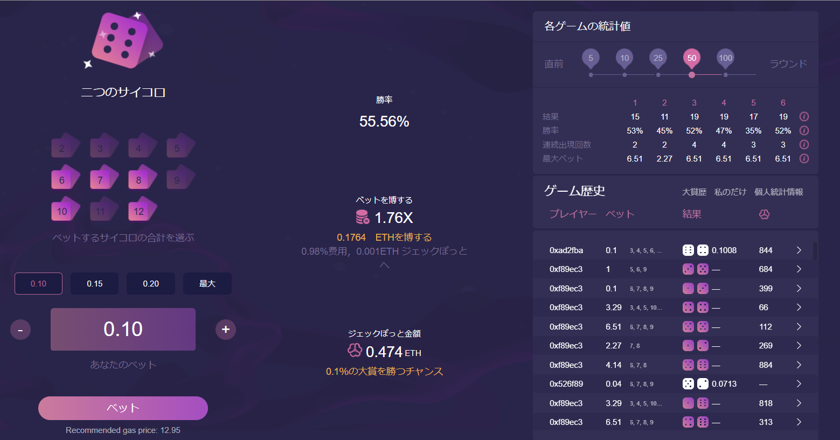Click the large pink dice logo
Viewport: 840px width, 440px height.
coord(124,40)
